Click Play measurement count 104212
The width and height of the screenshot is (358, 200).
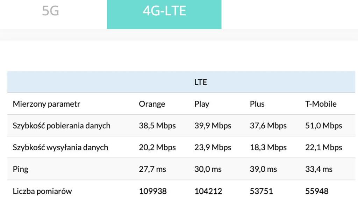(x=208, y=191)
